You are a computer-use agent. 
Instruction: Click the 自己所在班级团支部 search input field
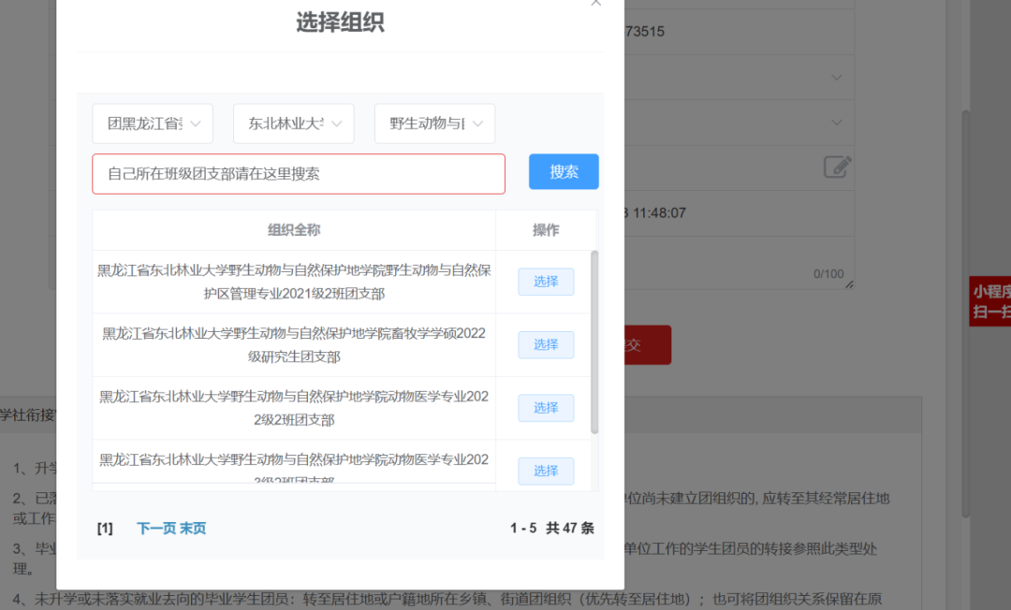pyautogui.click(x=298, y=173)
